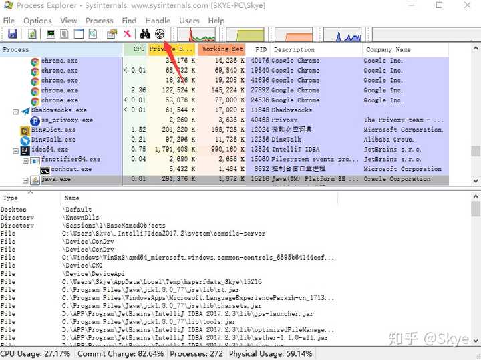
Task: Select the Shadowsocks.exe paper plane icon
Action: pos(25,110)
